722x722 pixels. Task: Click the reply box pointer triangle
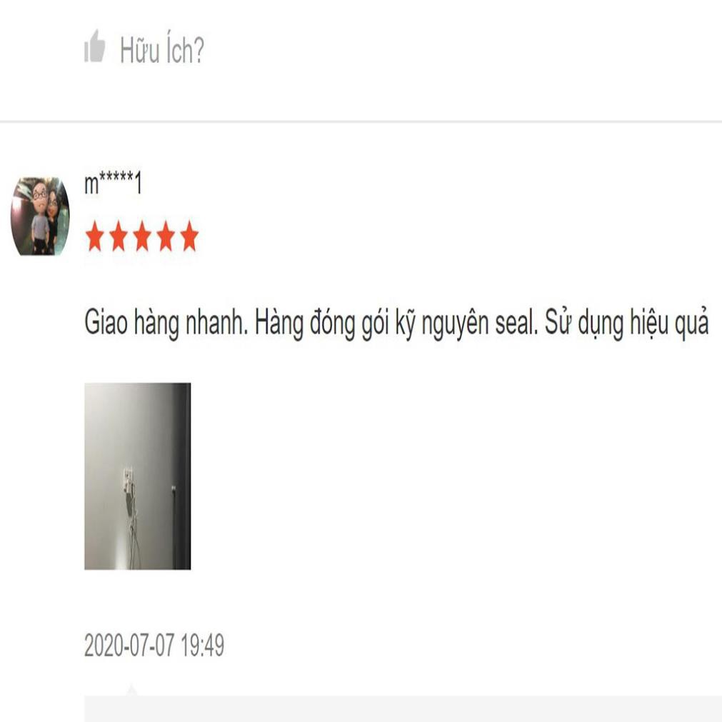point(131,691)
